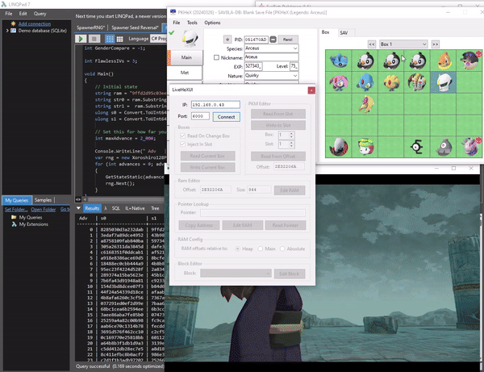The image size is (484, 372).
Task: Open PKHeX Options menu
Action: click(x=212, y=23)
